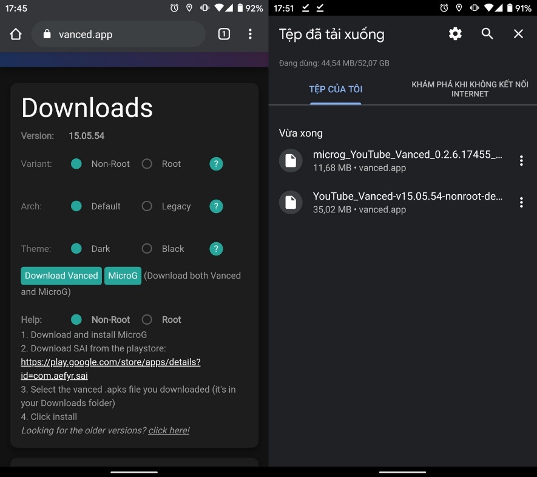This screenshot has height=477, width=537.
Task: Follow the 'click here' older versions link
Action: 169,430
